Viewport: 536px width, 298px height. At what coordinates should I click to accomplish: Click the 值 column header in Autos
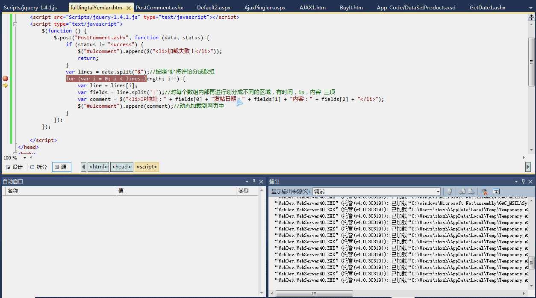coord(176,191)
